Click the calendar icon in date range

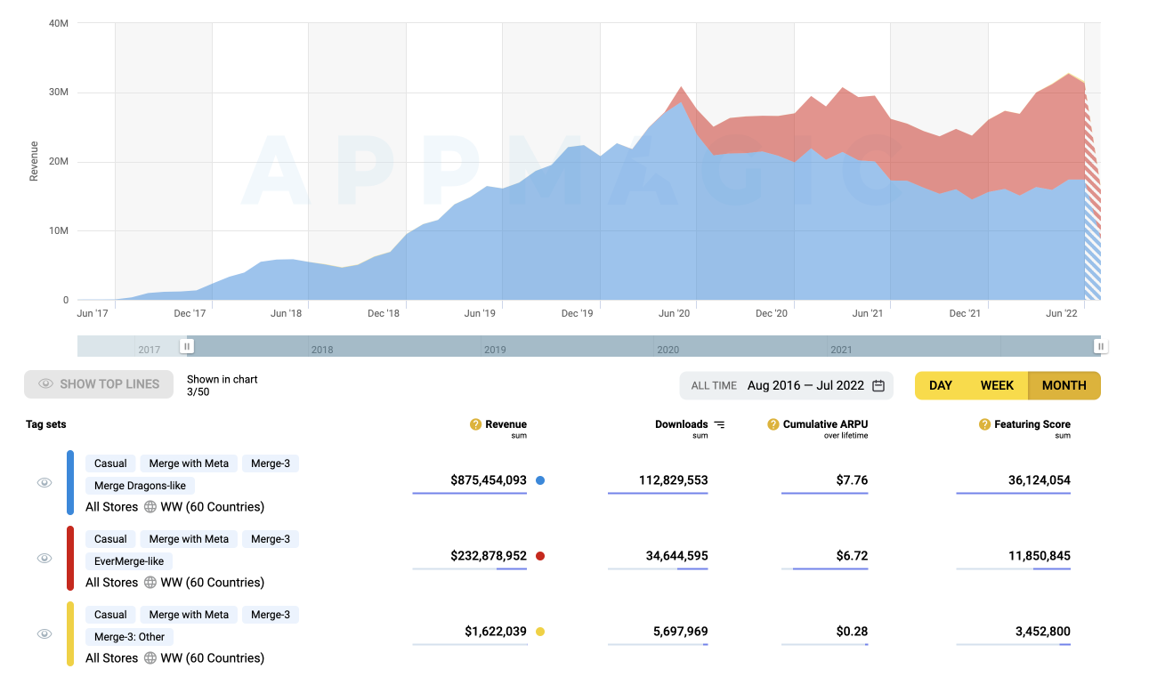pyautogui.click(x=878, y=385)
